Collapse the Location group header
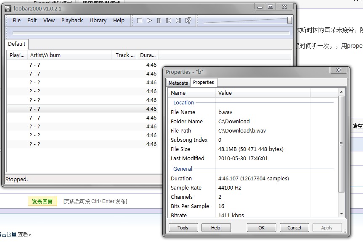The height and width of the screenshot is (242, 363). pos(183,102)
